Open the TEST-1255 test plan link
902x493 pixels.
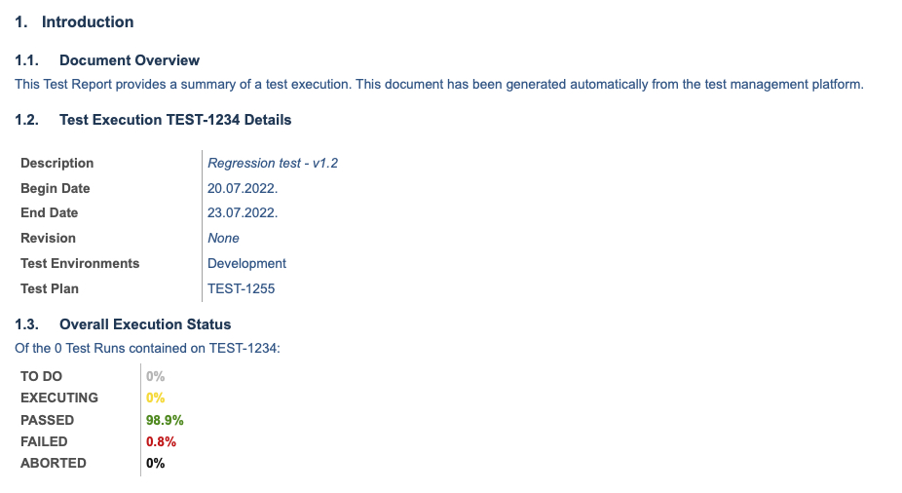[241, 288]
